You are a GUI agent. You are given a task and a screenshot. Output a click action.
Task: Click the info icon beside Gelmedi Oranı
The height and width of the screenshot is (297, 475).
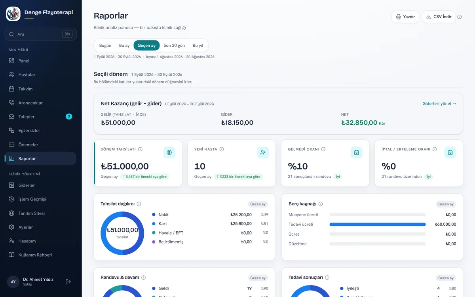[x=323, y=149]
